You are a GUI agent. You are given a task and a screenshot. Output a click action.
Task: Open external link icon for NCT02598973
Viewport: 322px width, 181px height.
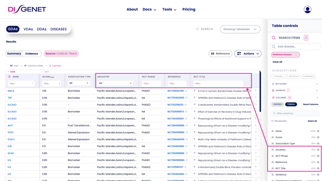(x=186, y=112)
